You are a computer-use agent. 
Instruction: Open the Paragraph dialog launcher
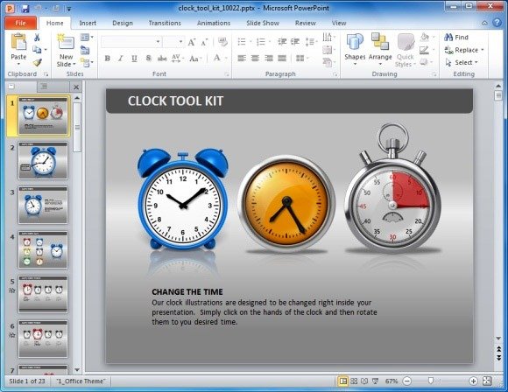335,74
